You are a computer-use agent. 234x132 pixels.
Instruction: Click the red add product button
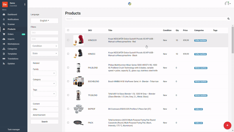tap(227, 126)
